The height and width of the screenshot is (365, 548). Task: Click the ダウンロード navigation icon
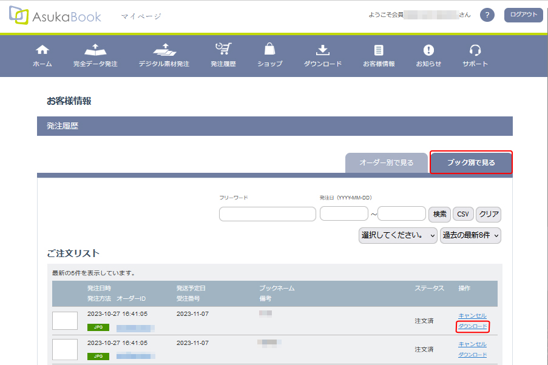point(323,50)
